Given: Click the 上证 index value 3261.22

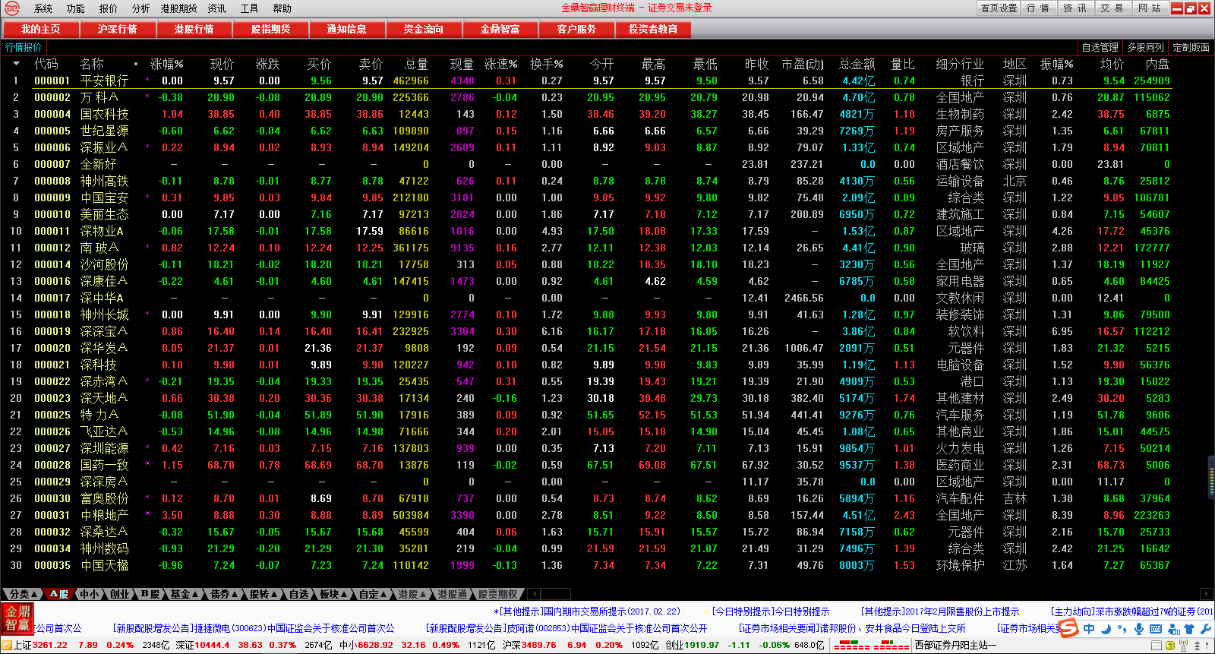Looking at the screenshot, I should (50, 646).
